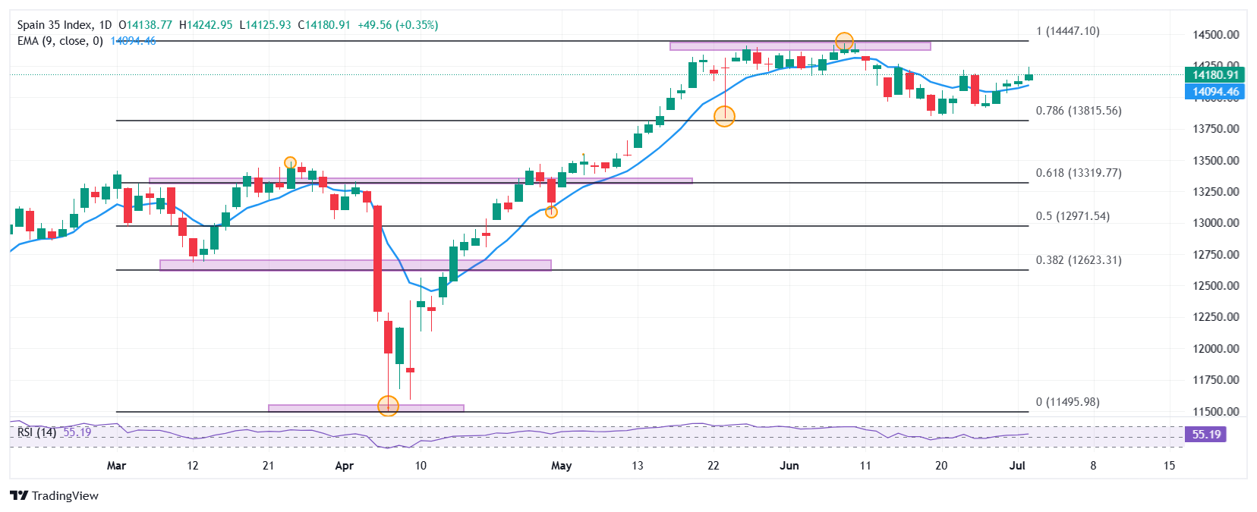Click the small orange circle near May low
The image size is (1257, 512).
pos(552,212)
